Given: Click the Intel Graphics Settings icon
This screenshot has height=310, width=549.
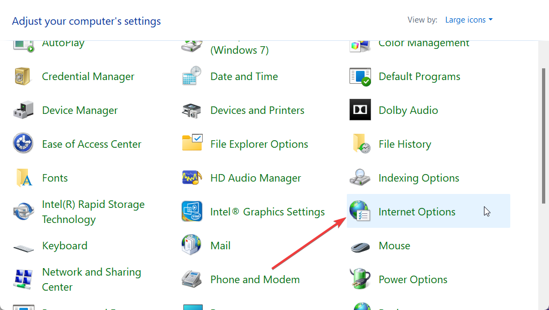Looking at the screenshot, I should click(x=192, y=211).
